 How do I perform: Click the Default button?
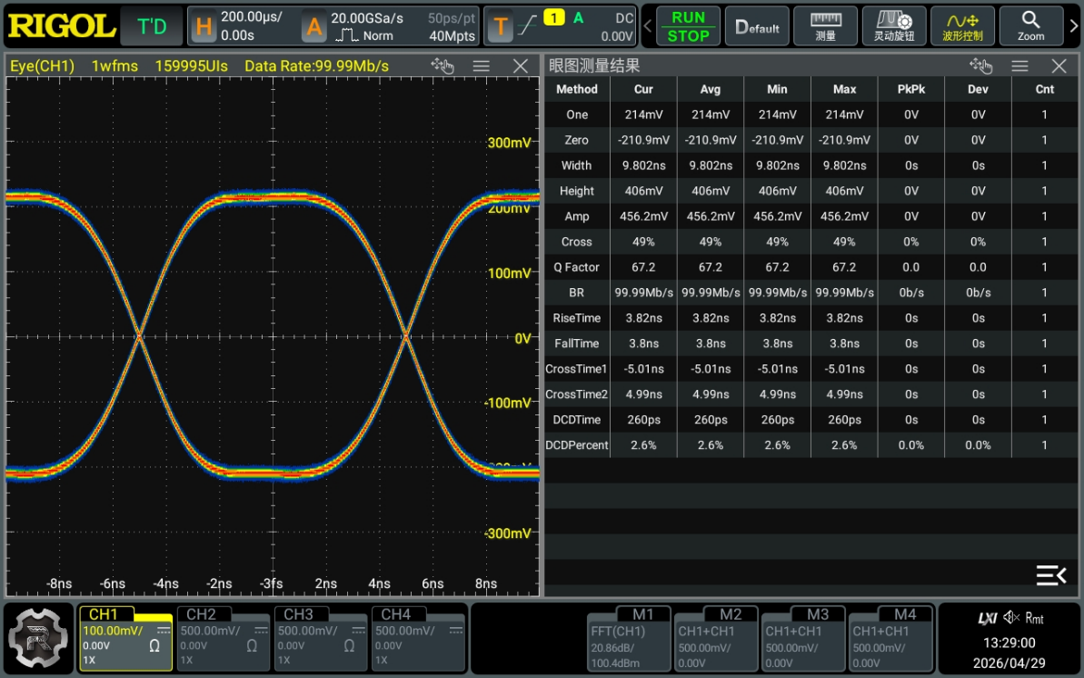point(757,26)
